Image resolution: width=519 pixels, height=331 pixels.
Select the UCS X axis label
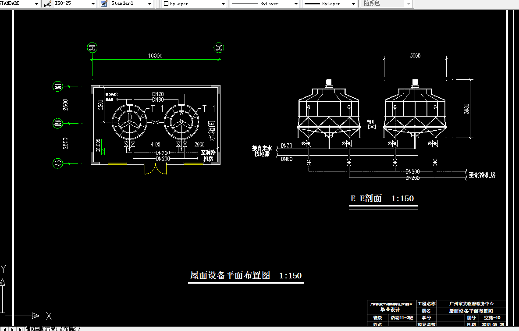(x=49, y=316)
